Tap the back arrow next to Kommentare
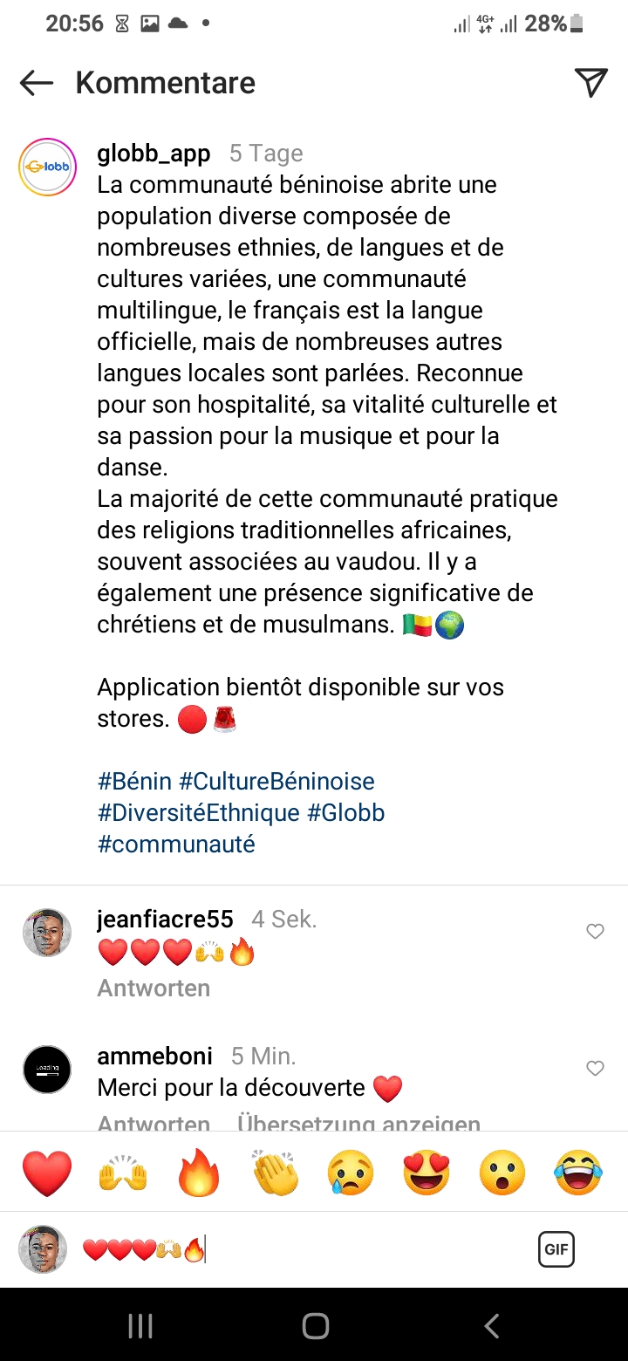The width and height of the screenshot is (628, 1361). (x=37, y=83)
